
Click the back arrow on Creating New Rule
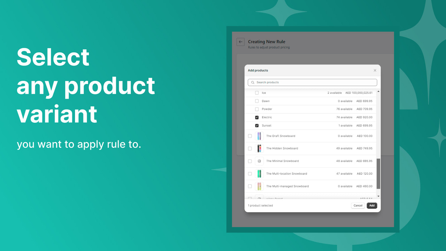240,42
